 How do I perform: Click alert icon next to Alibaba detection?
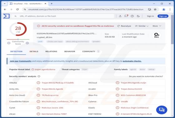[38, 83]
